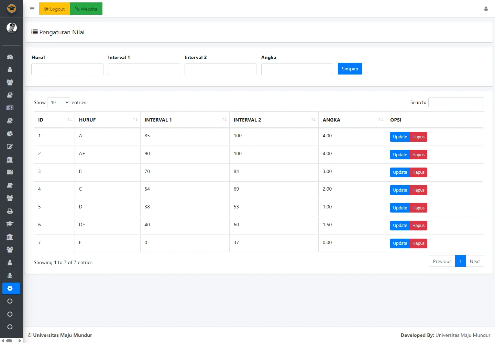This screenshot has width=495, height=343.
Task: Sort table by the ANGKA column
Action: click(352, 120)
